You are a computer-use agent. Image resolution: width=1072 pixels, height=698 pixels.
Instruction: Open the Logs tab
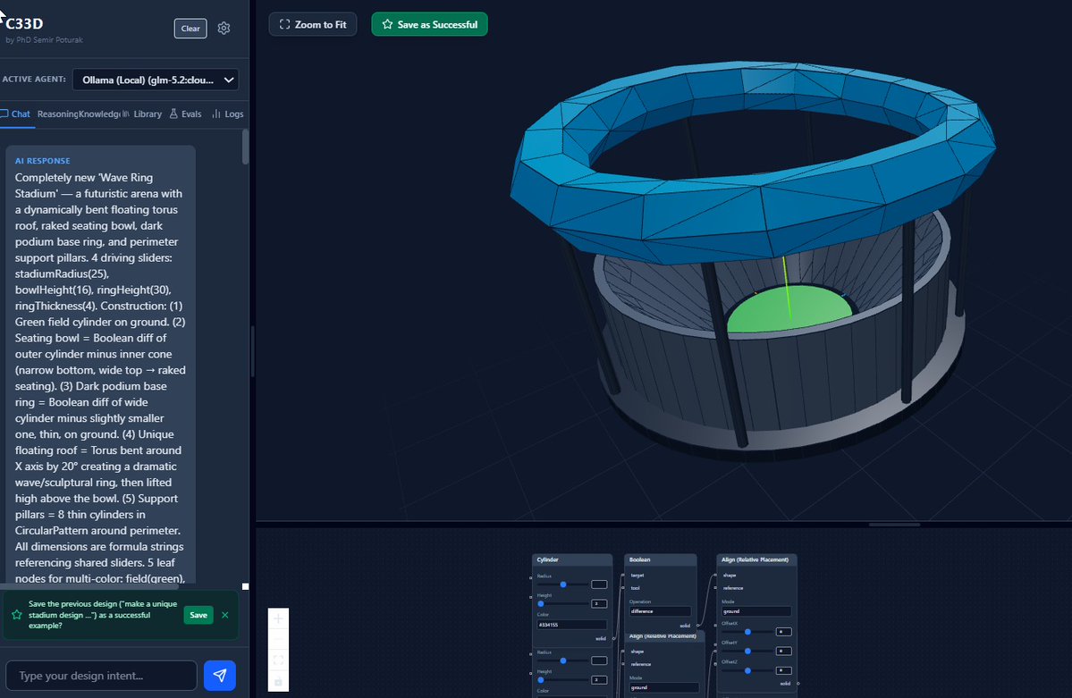[x=228, y=114]
